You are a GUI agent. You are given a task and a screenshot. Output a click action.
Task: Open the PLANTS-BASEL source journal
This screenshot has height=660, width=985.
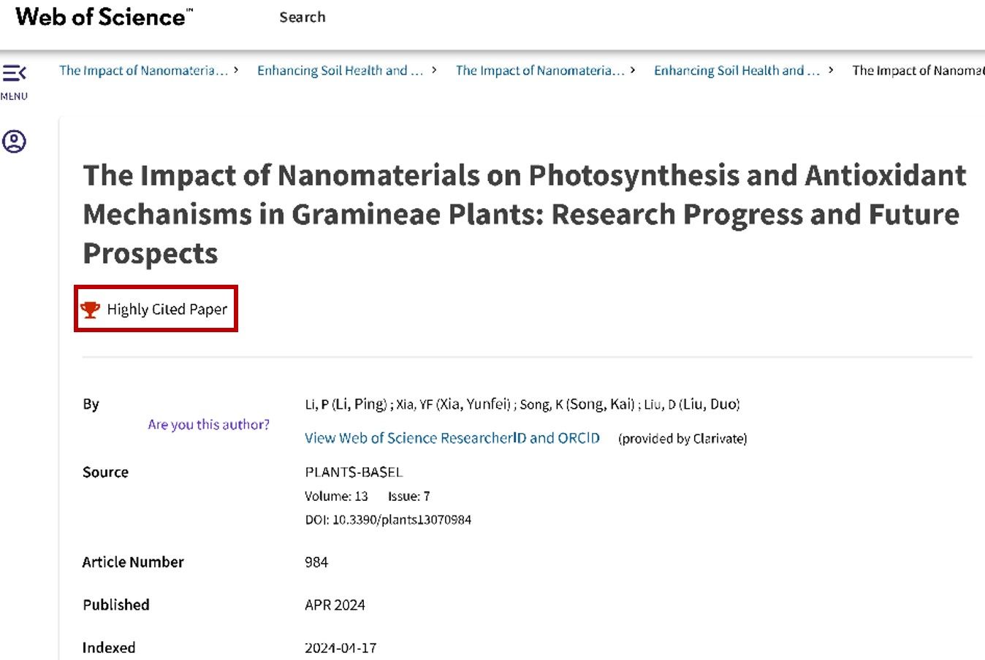[x=354, y=472]
